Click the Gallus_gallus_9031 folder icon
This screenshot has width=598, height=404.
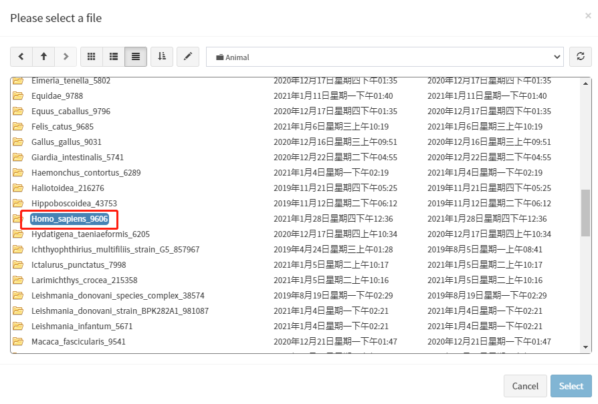[x=18, y=142]
